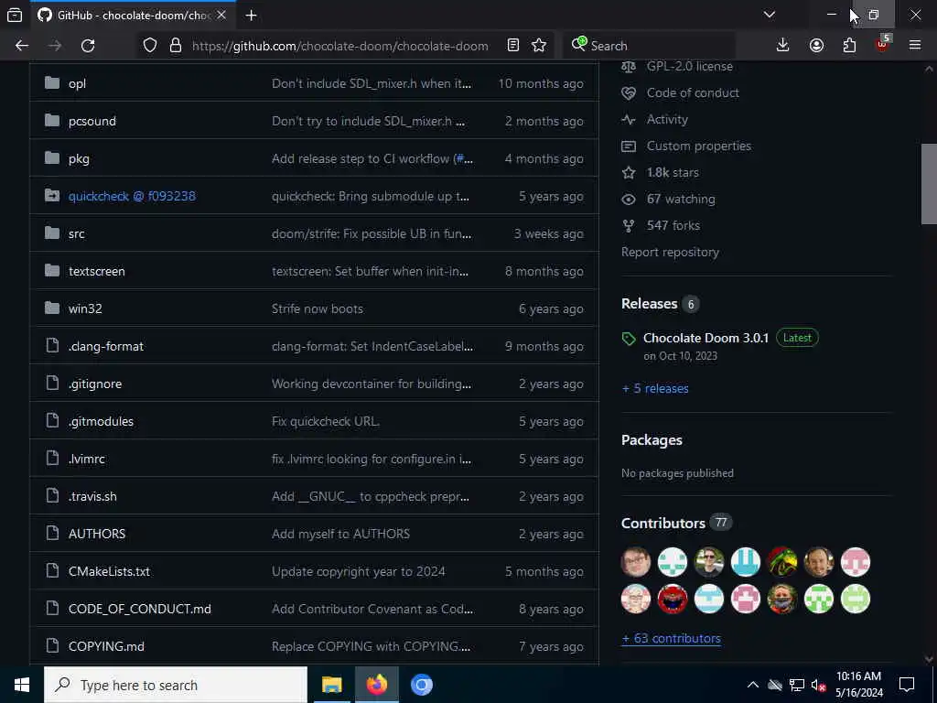
Task: Open the textscreen folder
Action: point(97,271)
